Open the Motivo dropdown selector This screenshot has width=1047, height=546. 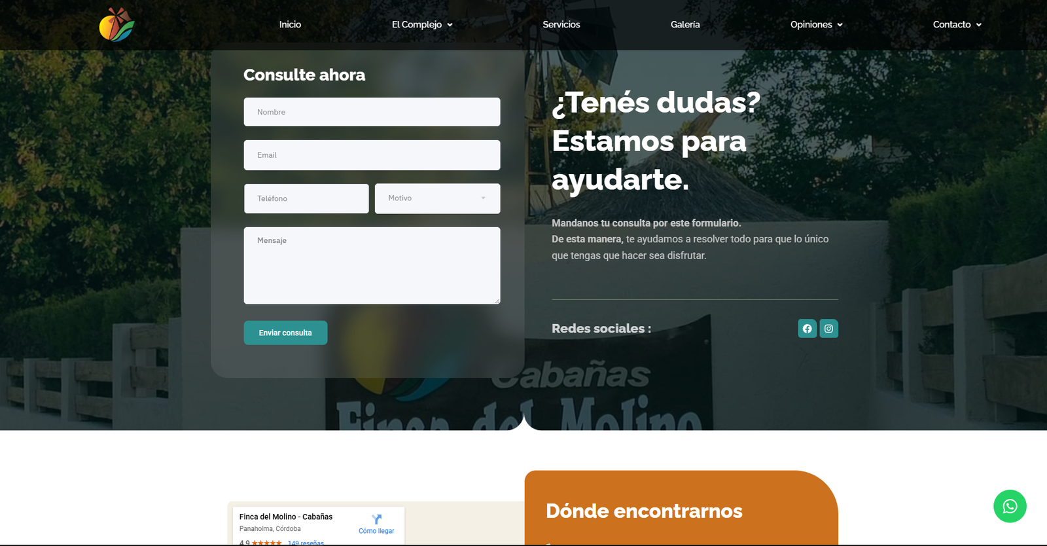pyautogui.click(x=437, y=198)
